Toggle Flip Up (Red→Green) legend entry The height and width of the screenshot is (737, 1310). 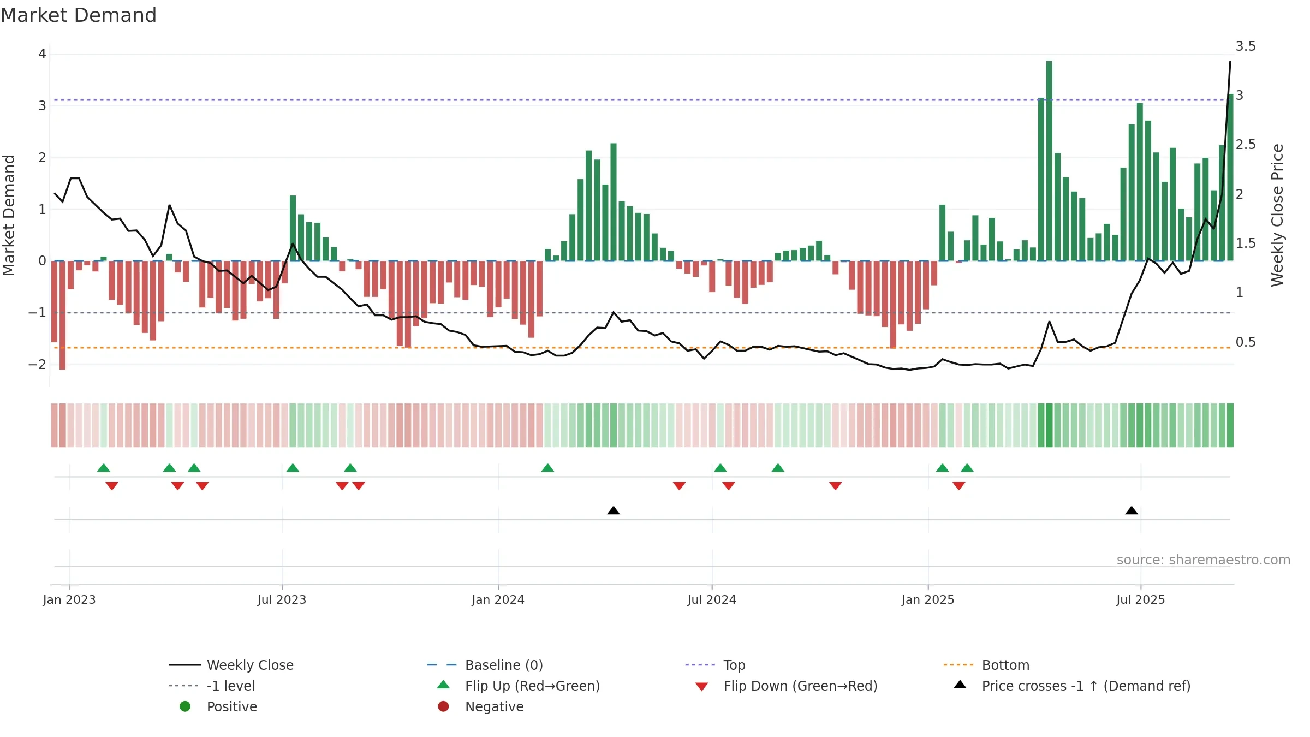[519, 686]
